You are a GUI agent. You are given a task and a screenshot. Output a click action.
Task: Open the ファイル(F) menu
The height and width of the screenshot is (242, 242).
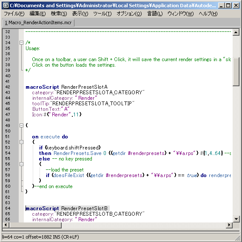click(14, 14)
